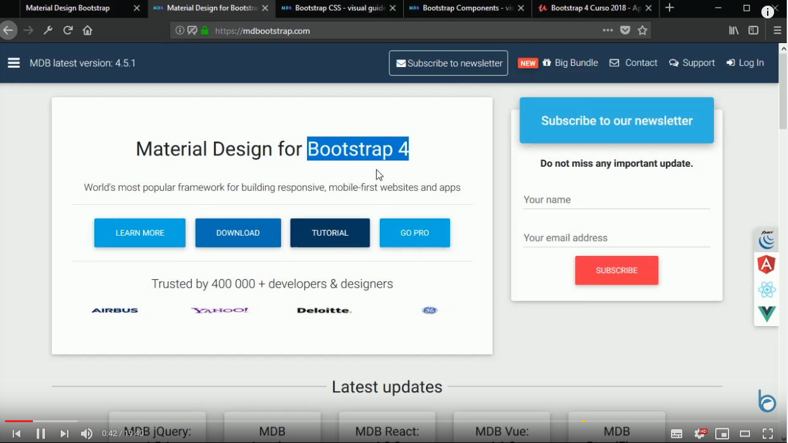Switch video to theater mode
This screenshot has height=443, width=788.
click(x=745, y=434)
